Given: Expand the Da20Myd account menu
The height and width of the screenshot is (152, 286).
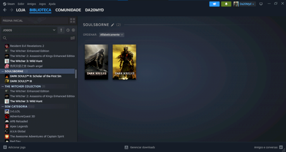Looking at the screenshot, I should [x=245, y=4].
